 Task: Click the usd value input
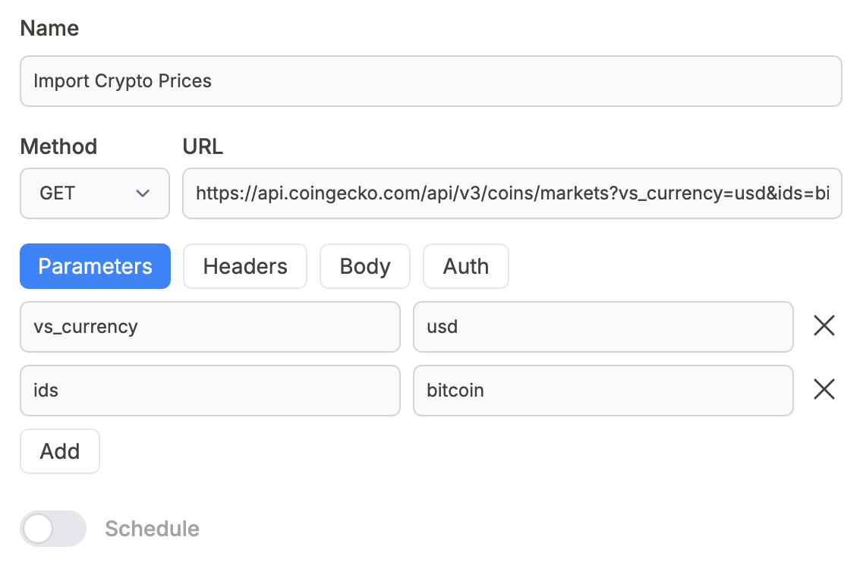[603, 327]
